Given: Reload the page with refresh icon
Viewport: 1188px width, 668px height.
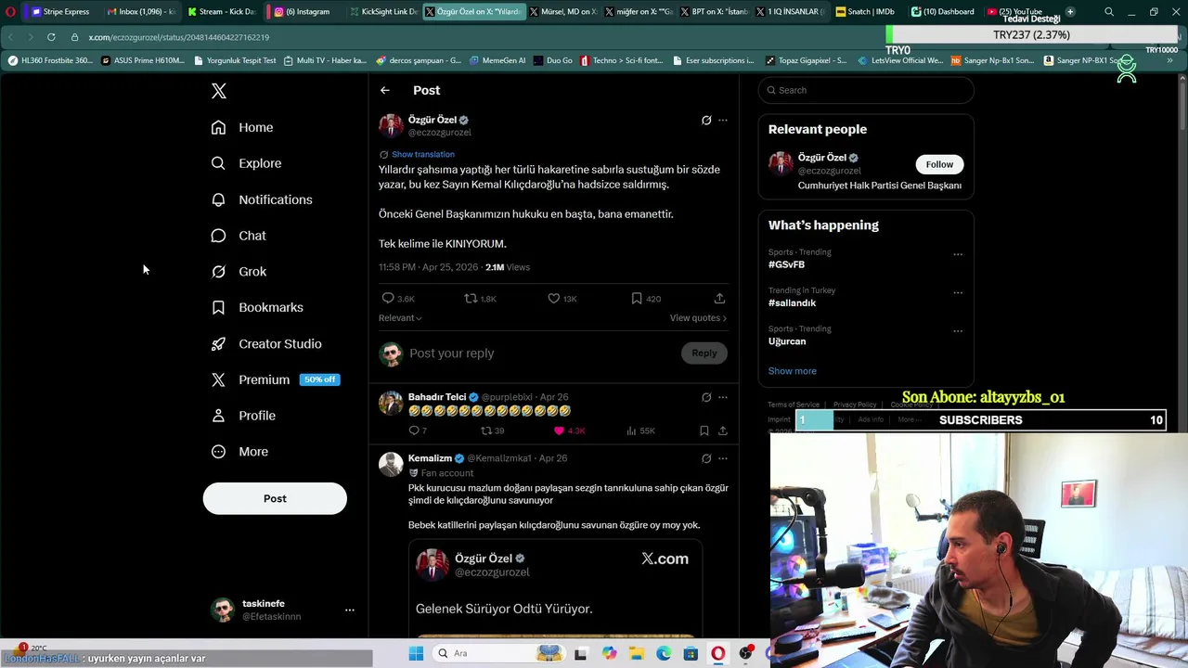Looking at the screenshot, I should [51, 37].
